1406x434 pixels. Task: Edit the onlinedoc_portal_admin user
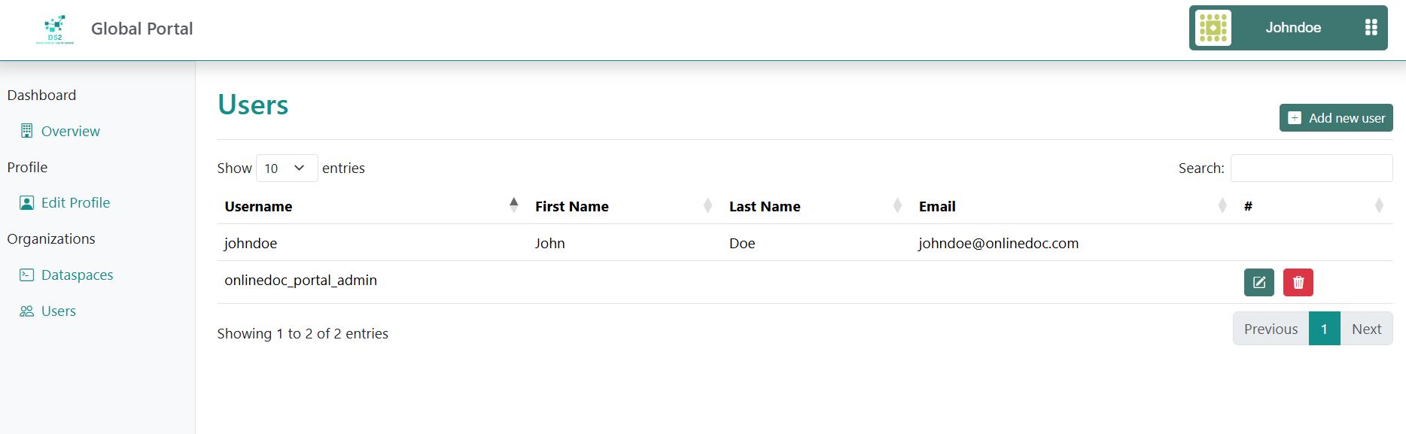pyautogui.click(x=1258, y=282)
